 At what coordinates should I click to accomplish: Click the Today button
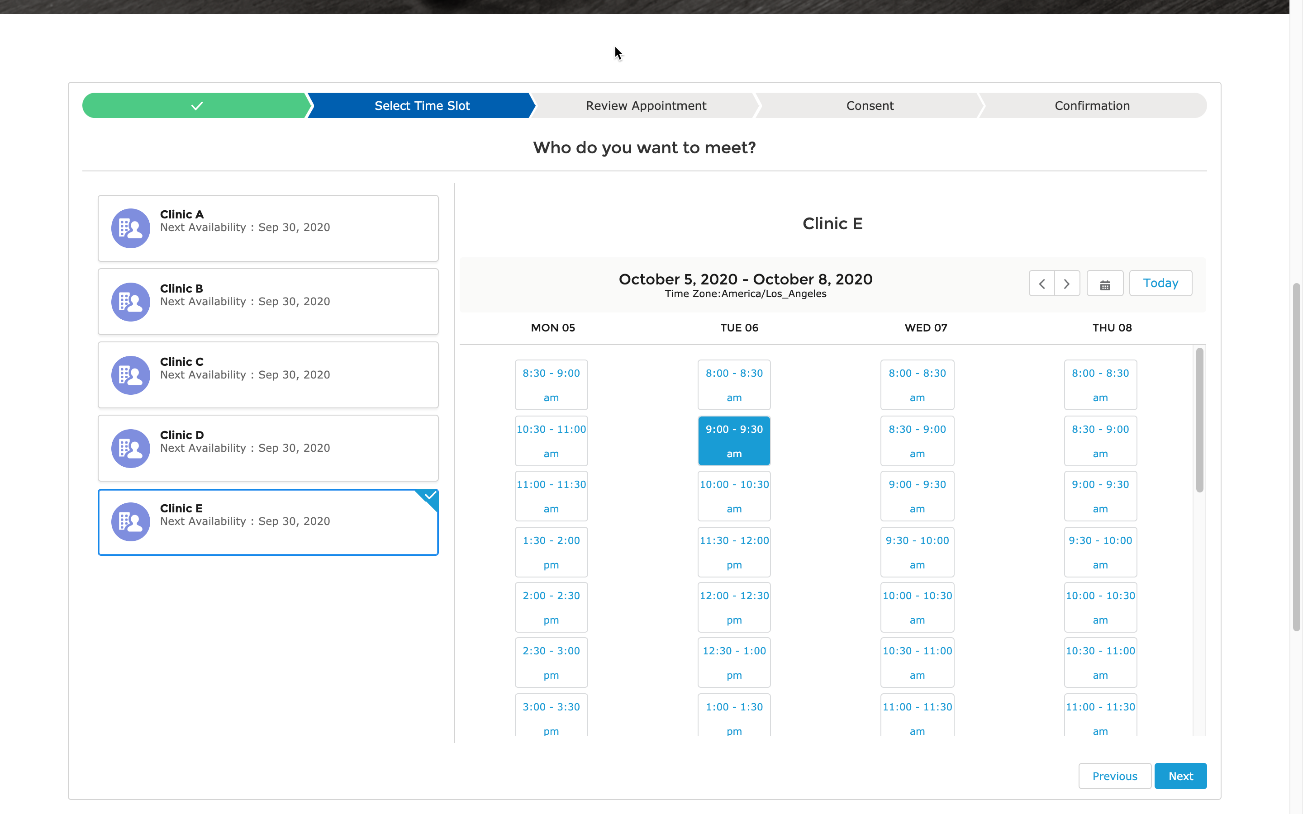(x=1160, y=283)
